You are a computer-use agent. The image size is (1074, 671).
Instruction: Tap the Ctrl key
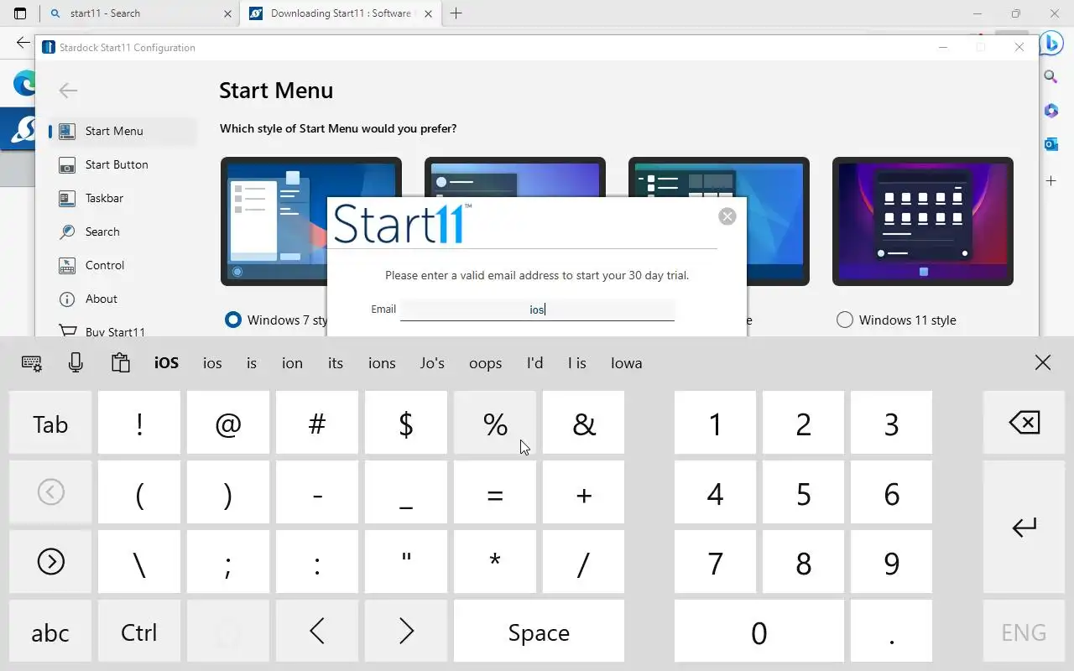(x=139, y=631)
